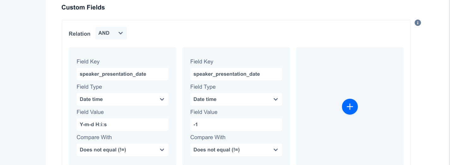Click the chevron in the Relation selector
Viewport: 450px width, 165px height.
click(x=121, y=33)
